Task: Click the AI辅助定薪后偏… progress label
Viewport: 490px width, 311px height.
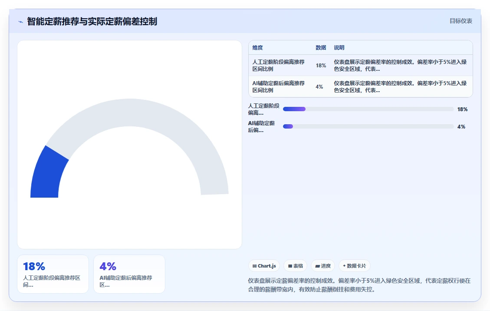Action: pyautogui.click(x=262, y=126)
